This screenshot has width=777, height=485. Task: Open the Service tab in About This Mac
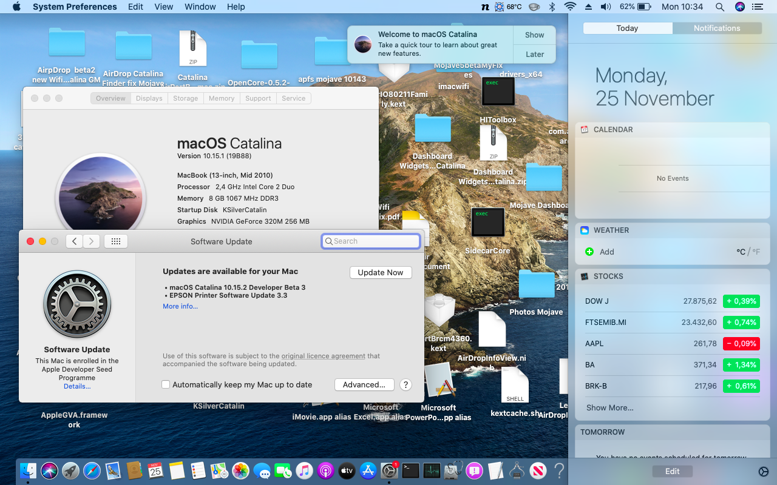[x=294, y=98]
